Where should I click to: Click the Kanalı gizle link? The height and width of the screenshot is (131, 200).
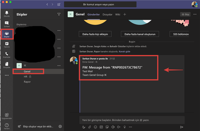[x=124, y=51]
